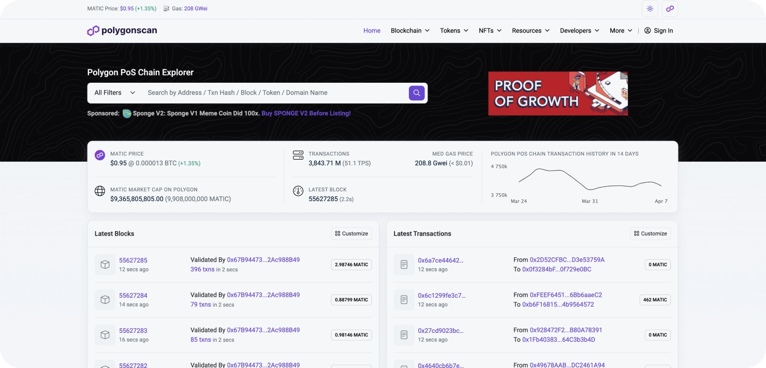
Task: Open the All Filters dropdown
Action: click(114, 93)
